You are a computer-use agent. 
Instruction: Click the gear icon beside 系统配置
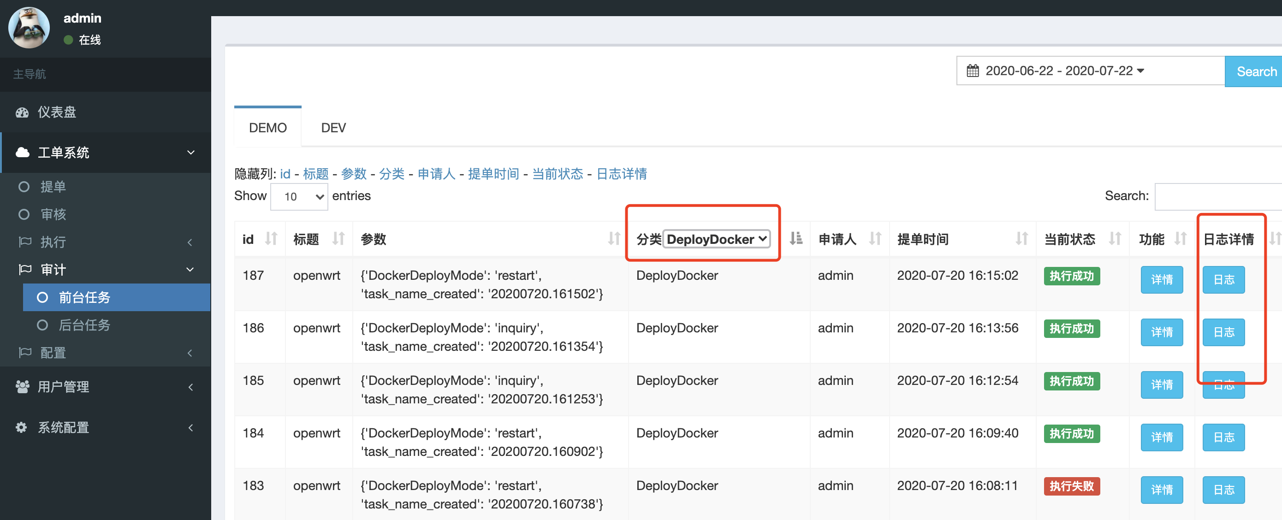21,427
